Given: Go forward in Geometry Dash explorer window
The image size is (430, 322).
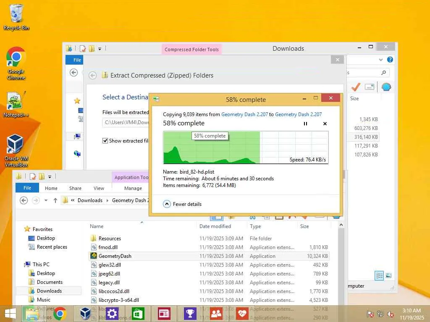Looking at the screenshot, I should (36, 200).
